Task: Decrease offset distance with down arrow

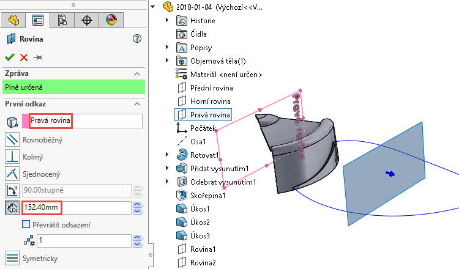Action: 137,211
